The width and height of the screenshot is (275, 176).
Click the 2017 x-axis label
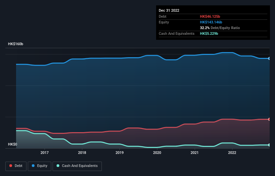[x=45, y=153]
